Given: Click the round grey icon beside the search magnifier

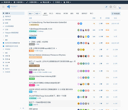Looking at the screenshot, I should tap(111, 7).
